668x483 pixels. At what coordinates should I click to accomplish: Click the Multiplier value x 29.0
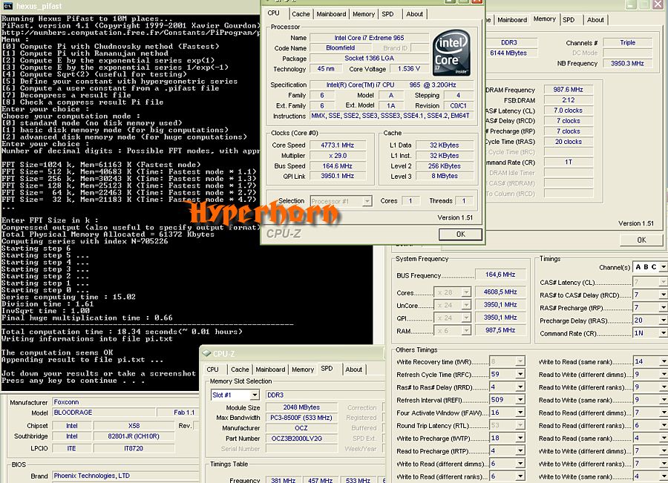338,156
